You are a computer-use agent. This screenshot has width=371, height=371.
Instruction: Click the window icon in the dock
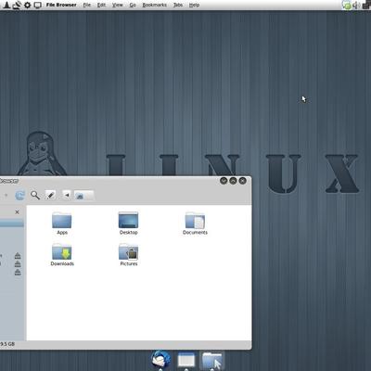point(186,360)
